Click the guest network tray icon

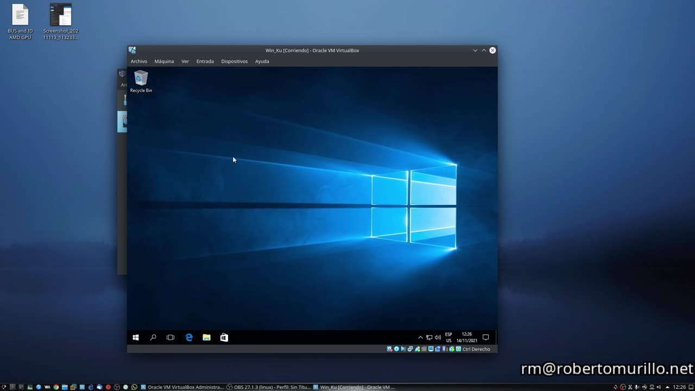tap(429, 337)
